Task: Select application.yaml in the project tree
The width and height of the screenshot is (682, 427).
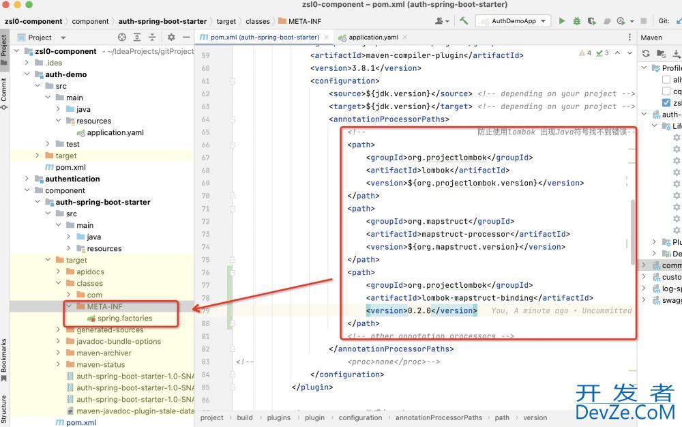Action: point(115,132)
